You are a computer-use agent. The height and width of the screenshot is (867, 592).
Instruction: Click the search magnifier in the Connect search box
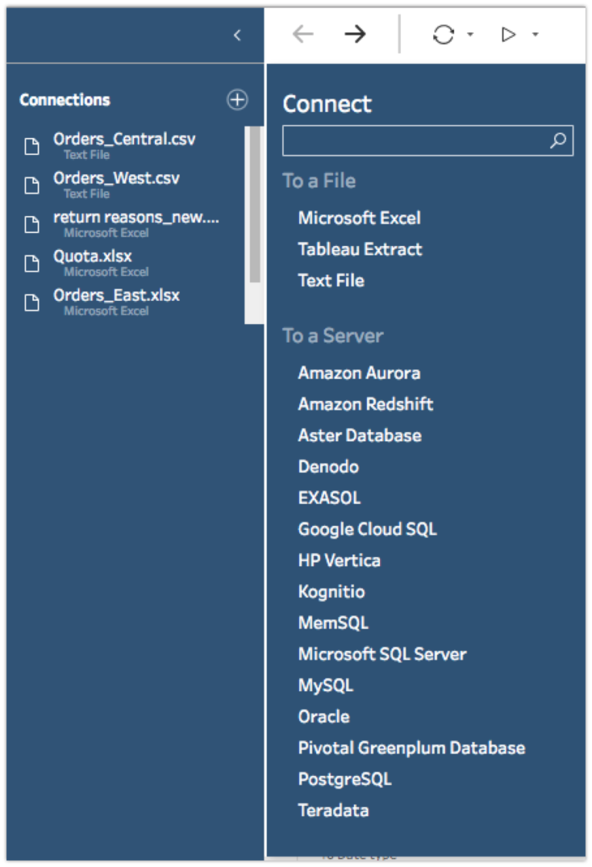(558, 140)
